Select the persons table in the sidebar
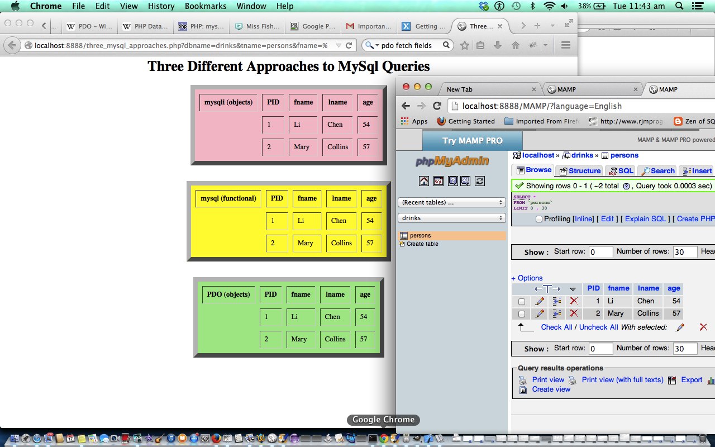Screen dimensions: 715x447 tap(452, 236)
